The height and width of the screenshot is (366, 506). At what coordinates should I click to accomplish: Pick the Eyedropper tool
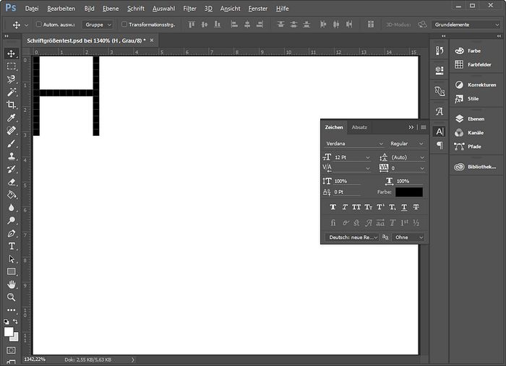tap(12, 118)
